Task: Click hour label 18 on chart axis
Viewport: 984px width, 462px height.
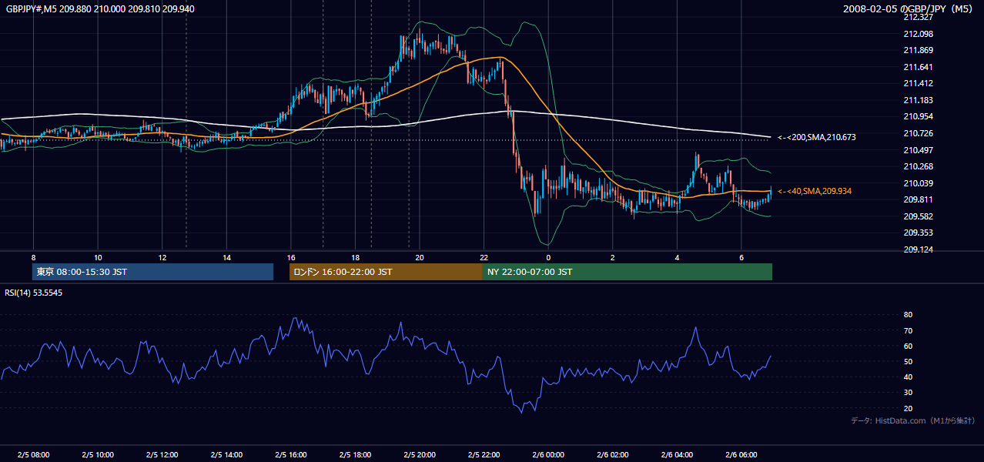Action: coord(355,257)
